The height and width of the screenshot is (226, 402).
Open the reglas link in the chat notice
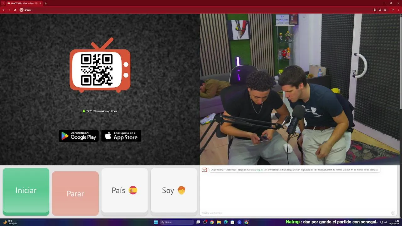pyautogui.click(x=259, y=170)
